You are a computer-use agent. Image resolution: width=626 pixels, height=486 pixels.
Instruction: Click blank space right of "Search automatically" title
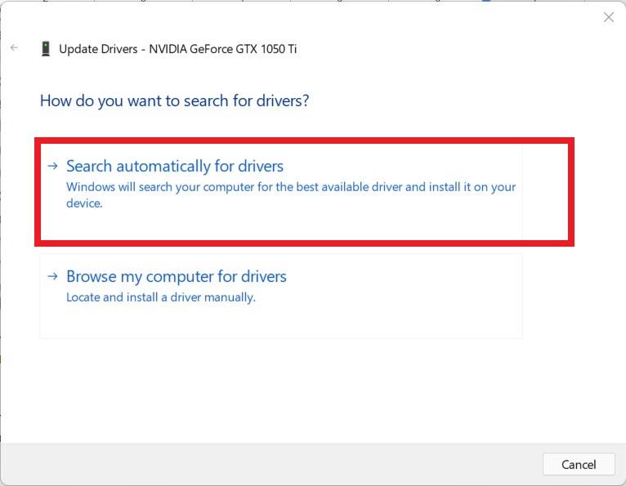[x=409, y=166]
